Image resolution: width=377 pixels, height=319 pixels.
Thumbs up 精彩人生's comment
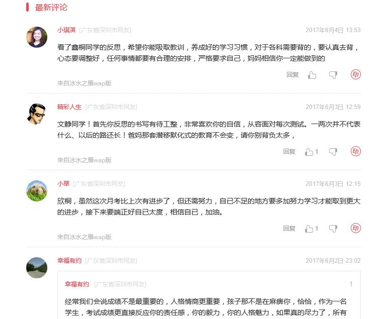pos(309,152)
